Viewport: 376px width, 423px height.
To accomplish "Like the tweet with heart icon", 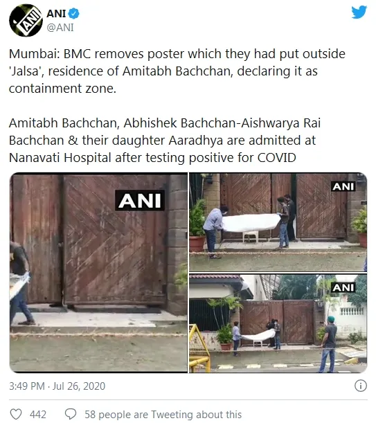I will click(16, 414).
